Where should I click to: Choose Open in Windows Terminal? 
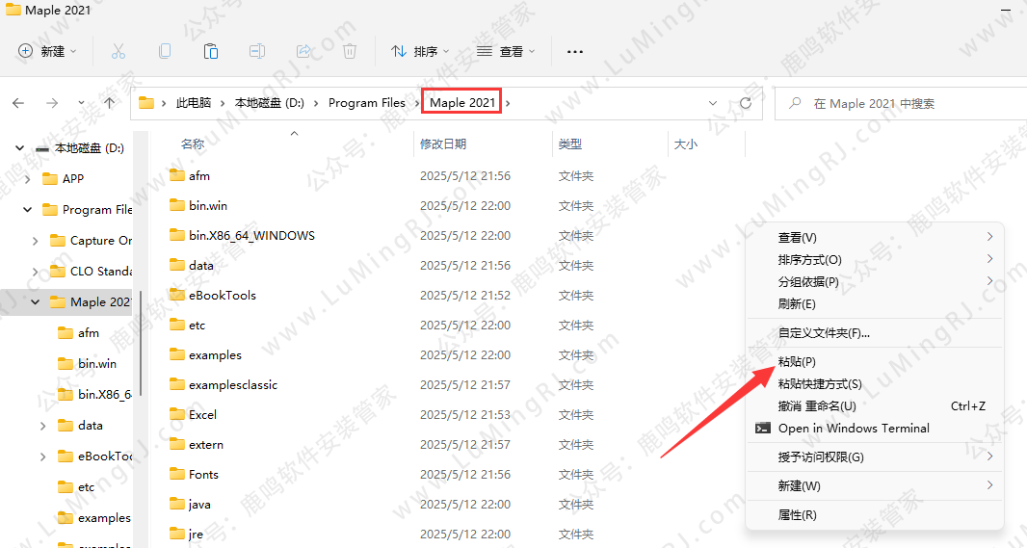tap(875, 429)
